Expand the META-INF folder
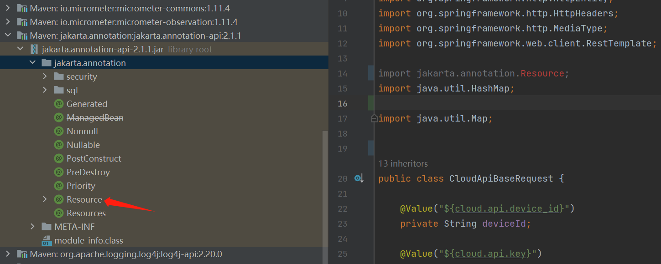 click(32, 226)
